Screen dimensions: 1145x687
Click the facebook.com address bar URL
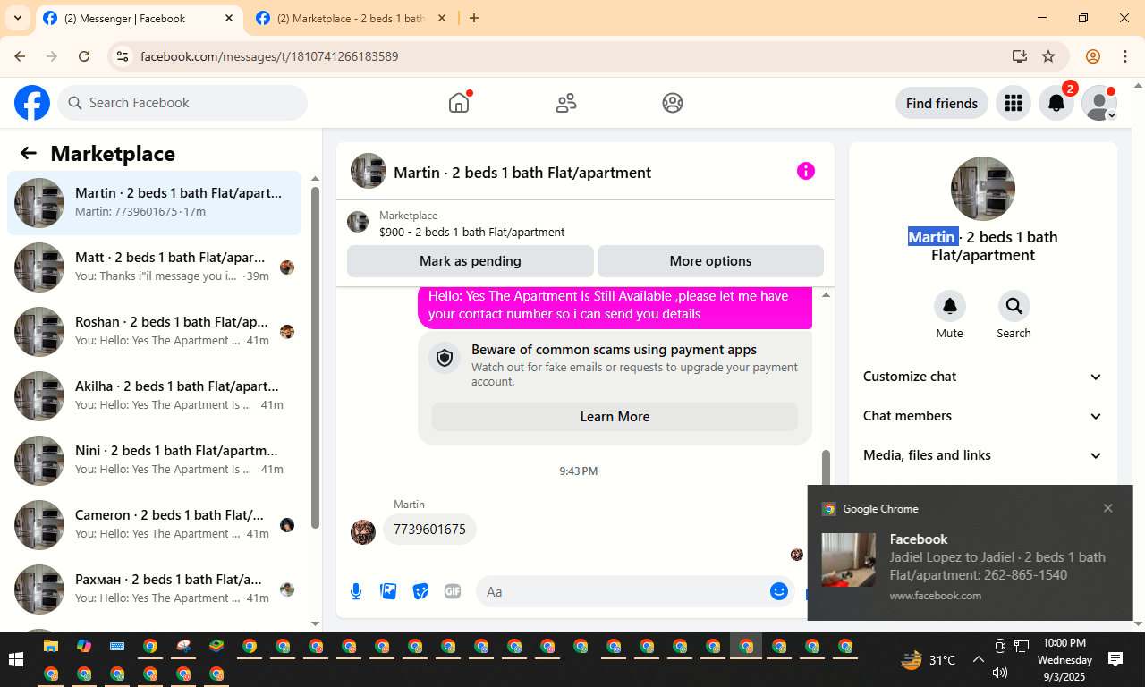(x=269, y=56)
